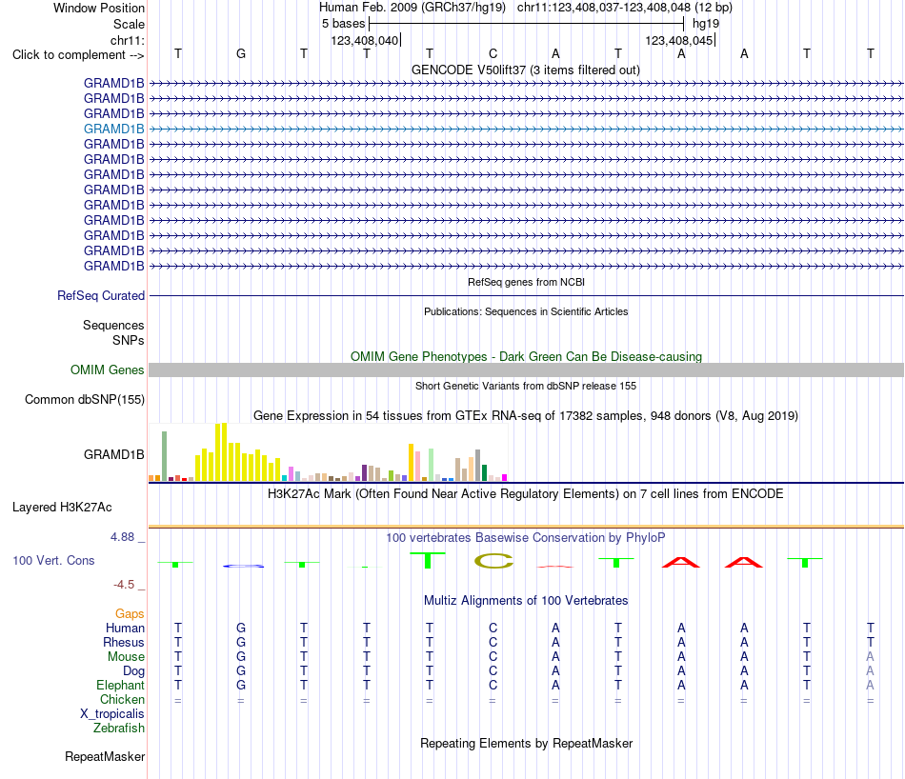905x779 pixels.
Task: Click 'Repeating Elements by RepeatMasker' title
Action: tap(526, 743)
